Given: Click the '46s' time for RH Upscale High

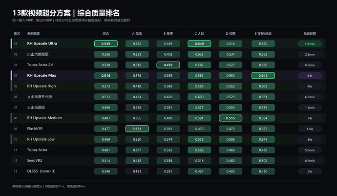Looking at the screenshot, I should pyautogui.click(x=310, y=87).
